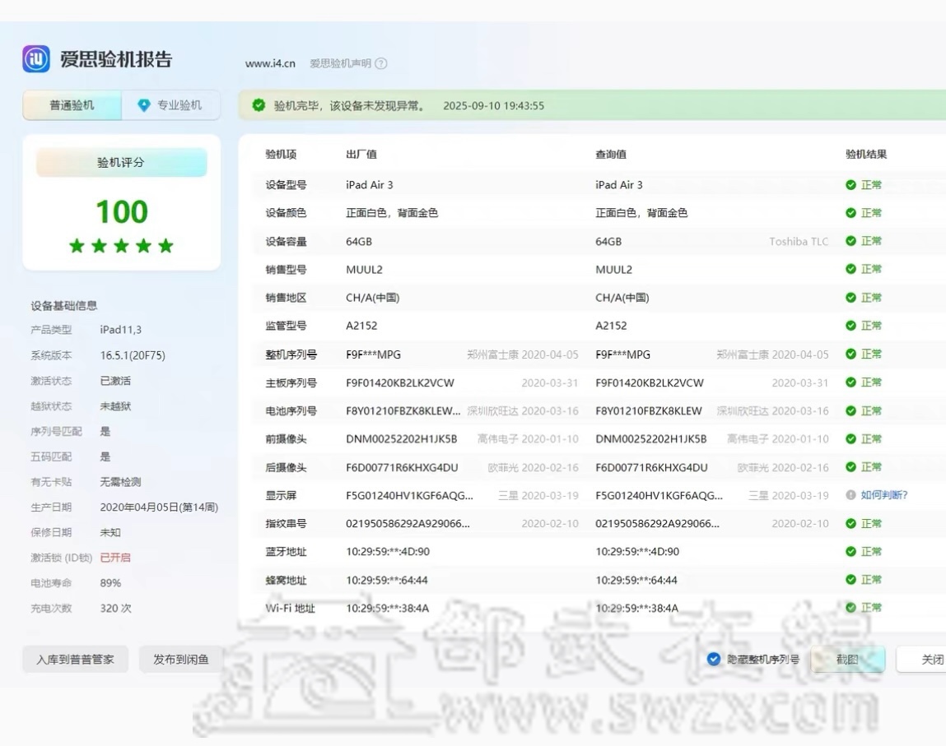946x746 pixels.
Task: Click the green check icon for 设备型号 row
Action: pyautogui.click(x=850, y=185)
